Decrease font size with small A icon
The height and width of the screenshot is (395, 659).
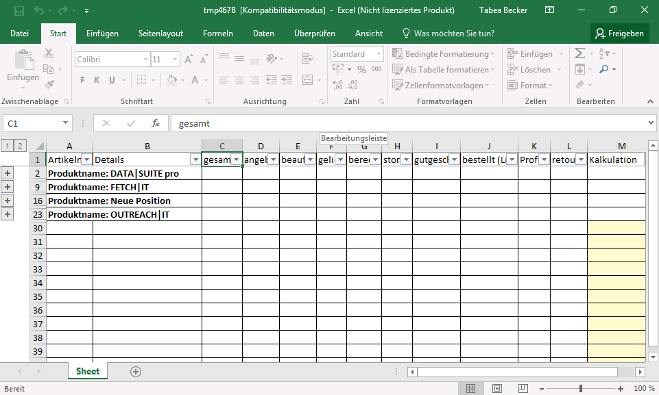coord(204,59)
